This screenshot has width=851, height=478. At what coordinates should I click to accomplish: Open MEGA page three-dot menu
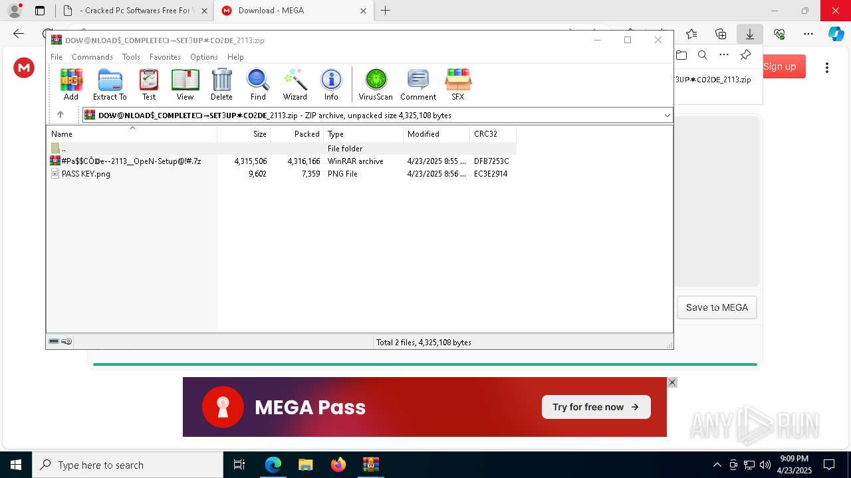[827, 67]
